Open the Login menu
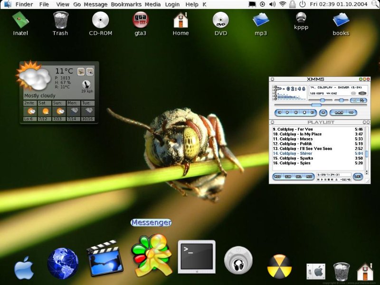The image size is (380, 285). click(x=172, y=4)
